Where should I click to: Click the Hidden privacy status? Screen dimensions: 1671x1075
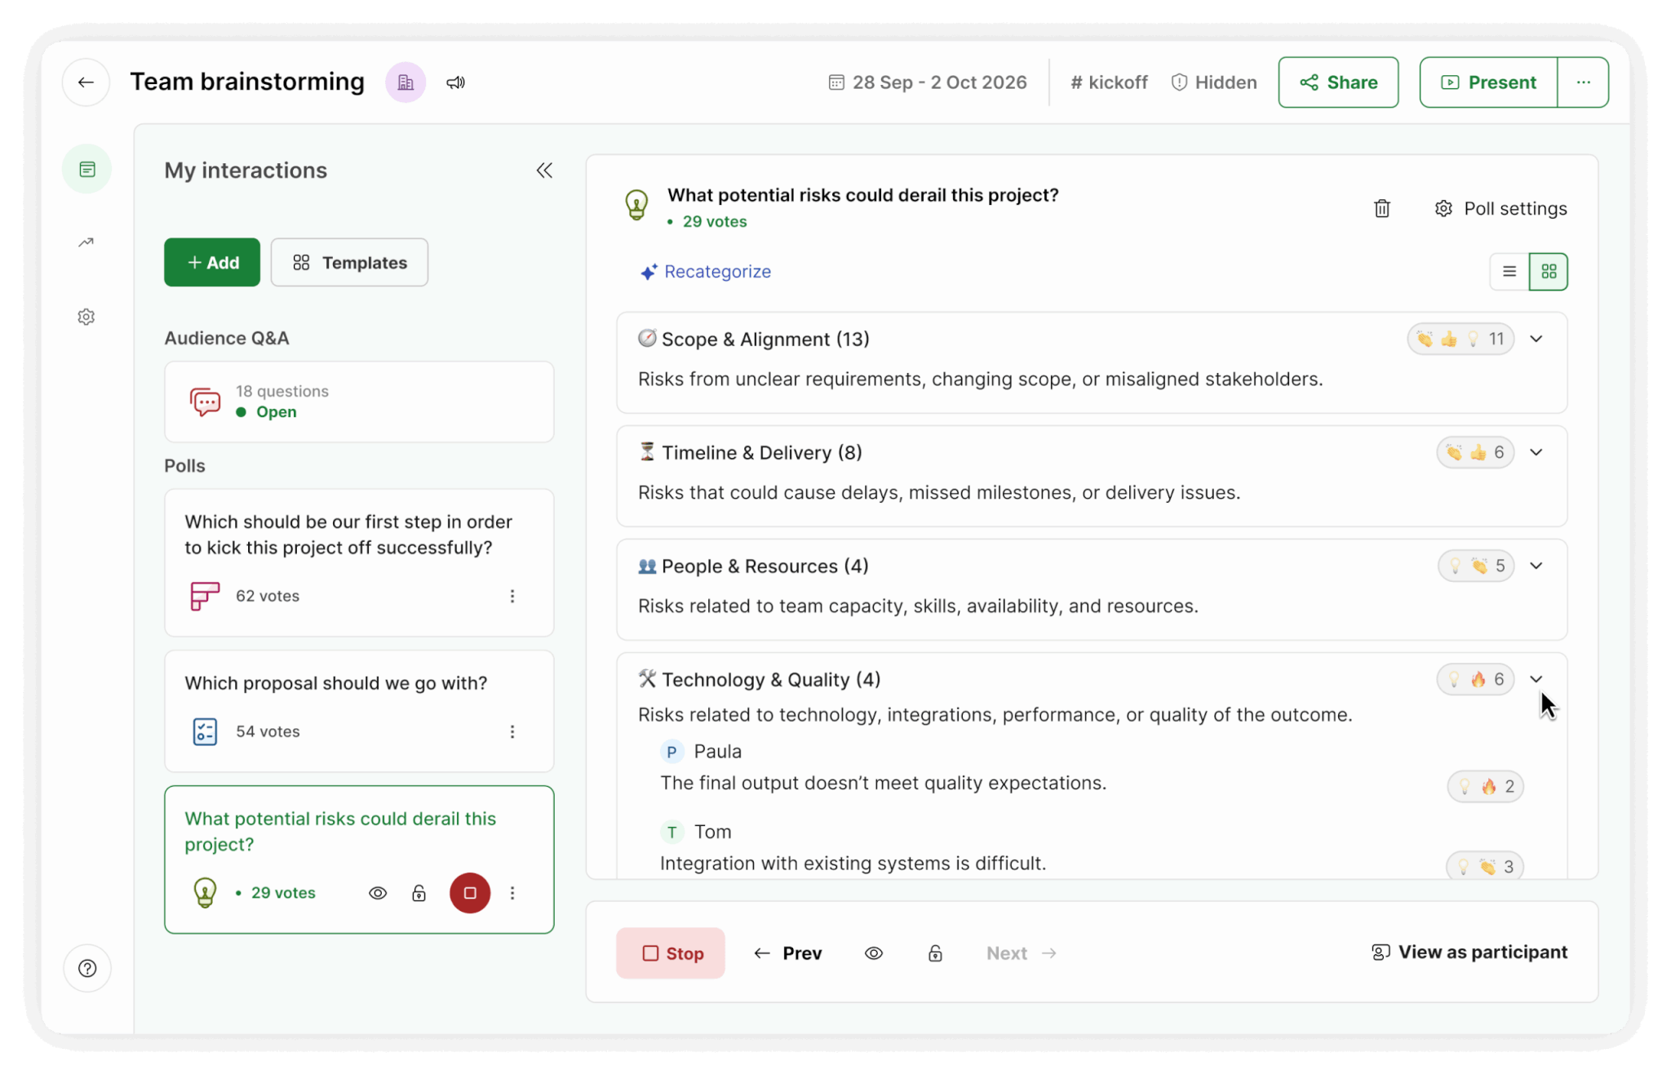1214,82
